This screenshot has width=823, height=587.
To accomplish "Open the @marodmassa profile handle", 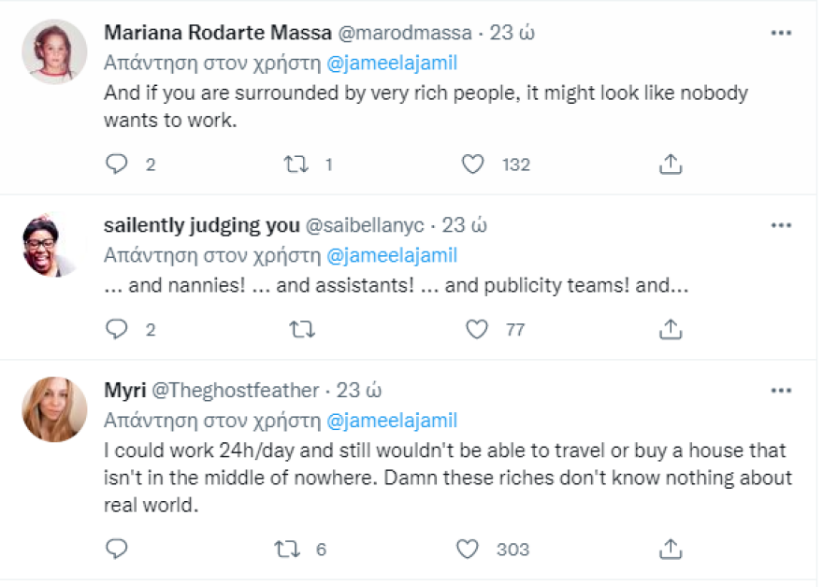I will pos(402,34).
